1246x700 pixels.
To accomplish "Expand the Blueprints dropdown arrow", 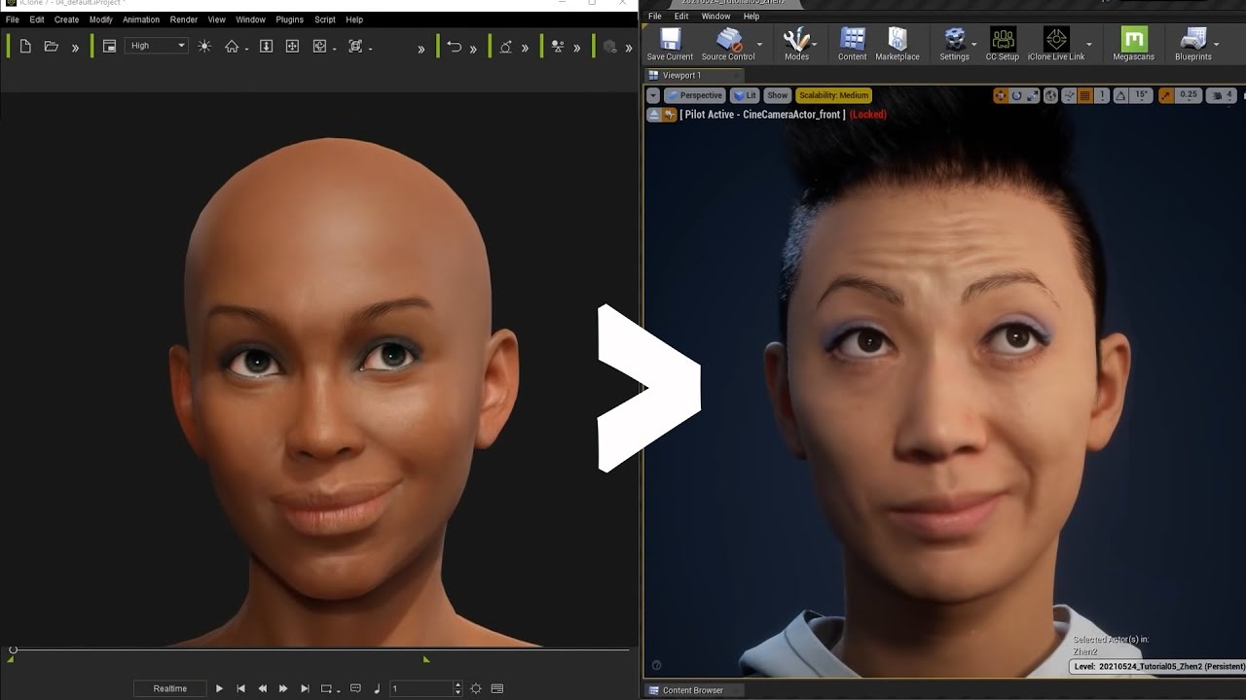I will coord(1216,45).
